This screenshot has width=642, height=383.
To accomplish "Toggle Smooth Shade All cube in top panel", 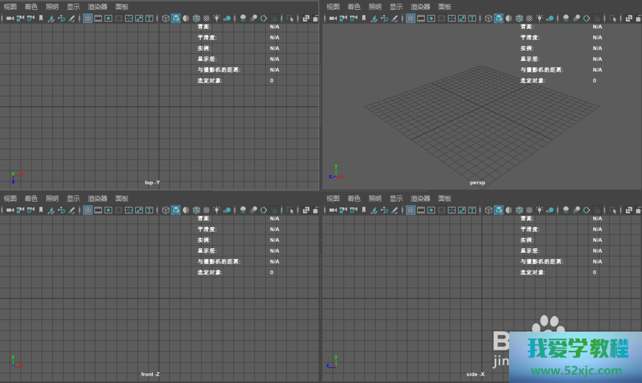I will (x=175, y=18).
